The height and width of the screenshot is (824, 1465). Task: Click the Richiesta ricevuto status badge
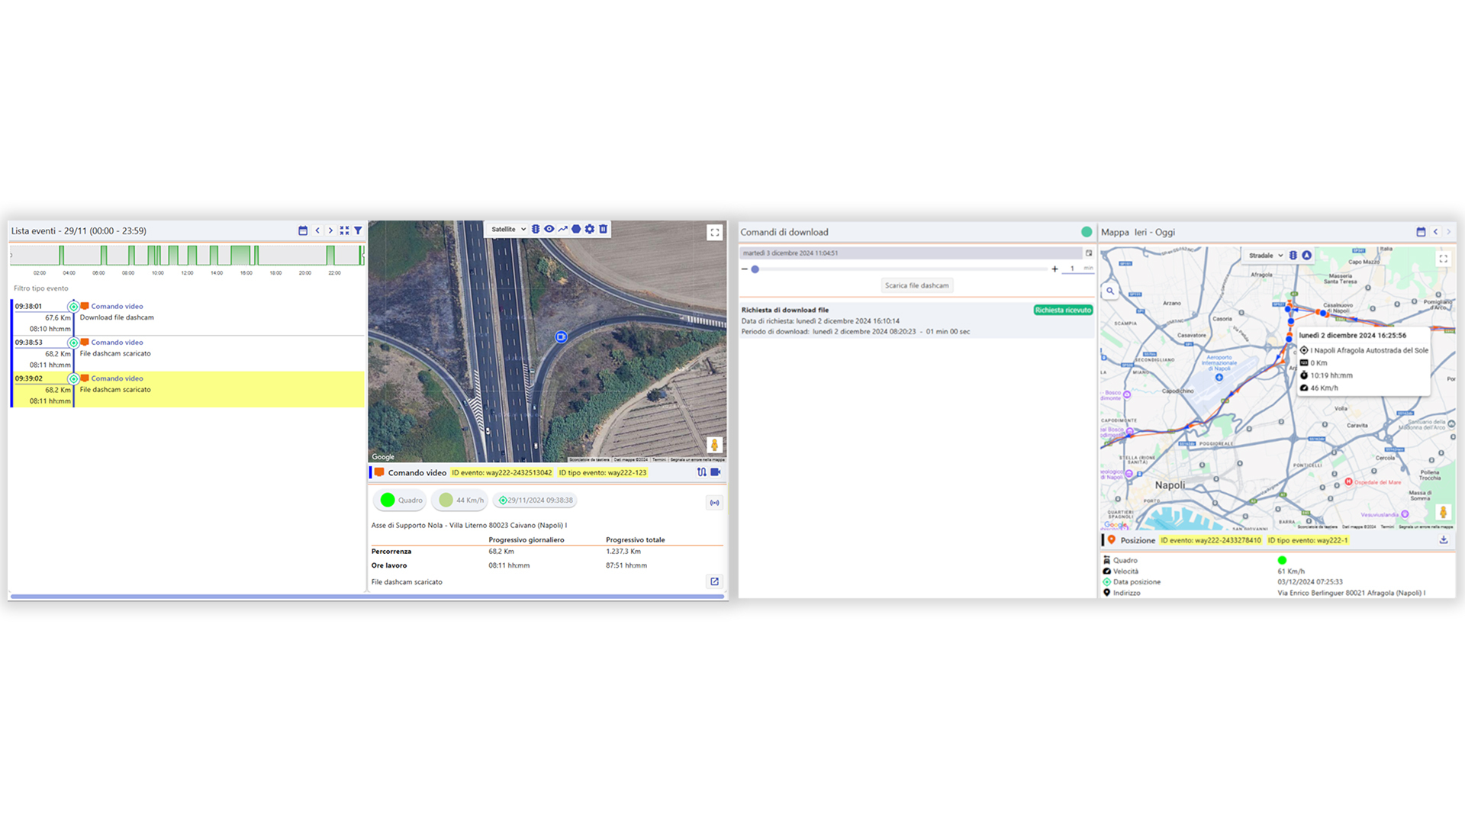pos(1063,310)
